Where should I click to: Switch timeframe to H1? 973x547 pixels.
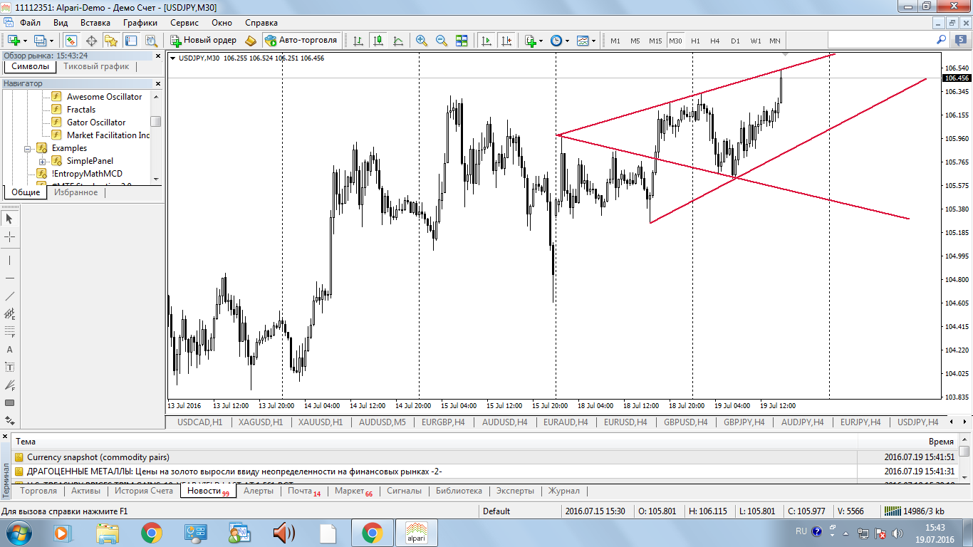tap(695, 41)
